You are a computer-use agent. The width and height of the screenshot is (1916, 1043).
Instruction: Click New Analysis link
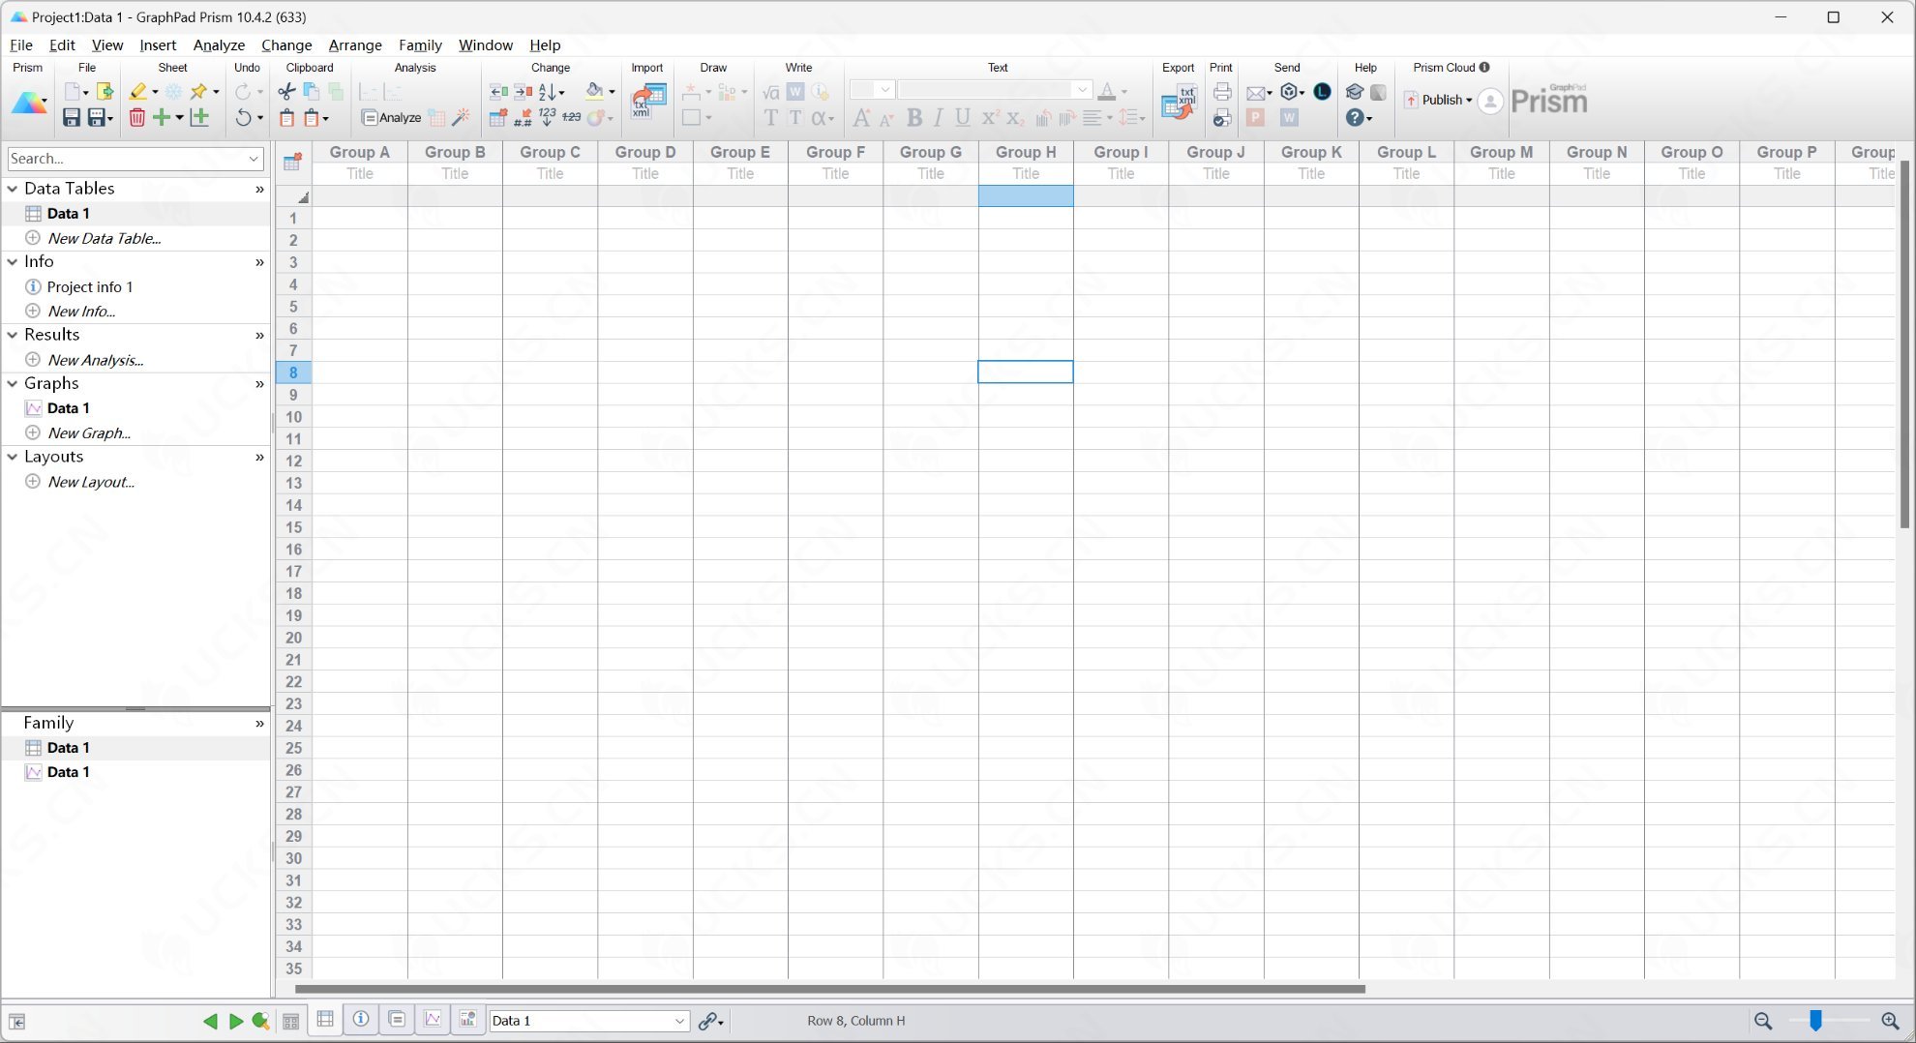coord(96,360)
